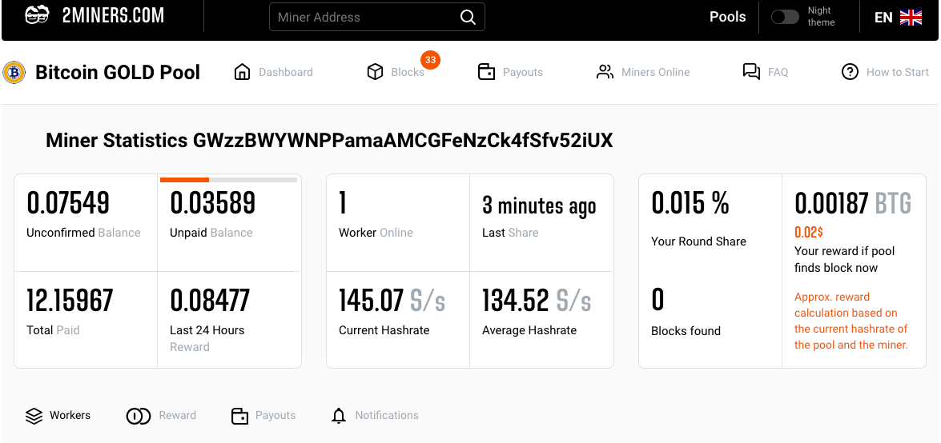The width and height of the screenshot is (941, 443).
Task: Click the Miner Address search field
Action: [364, 18]
